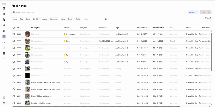
Task: Open field note ID 14-23
Action: [x=19, y=34]
